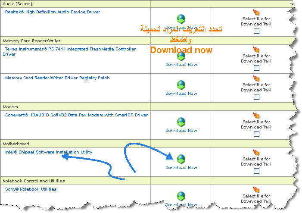
Task: Click Download Now text for Memory Card Registry Patch
Action: point(181,94)
